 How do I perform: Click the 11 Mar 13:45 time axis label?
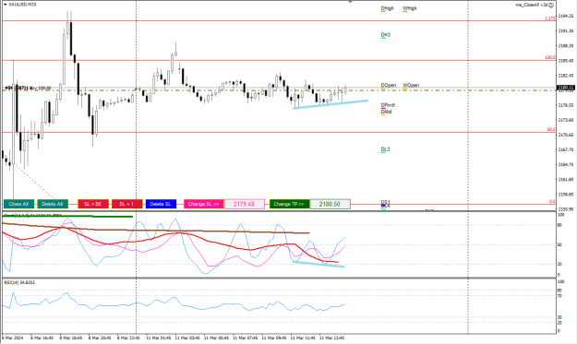332,338
